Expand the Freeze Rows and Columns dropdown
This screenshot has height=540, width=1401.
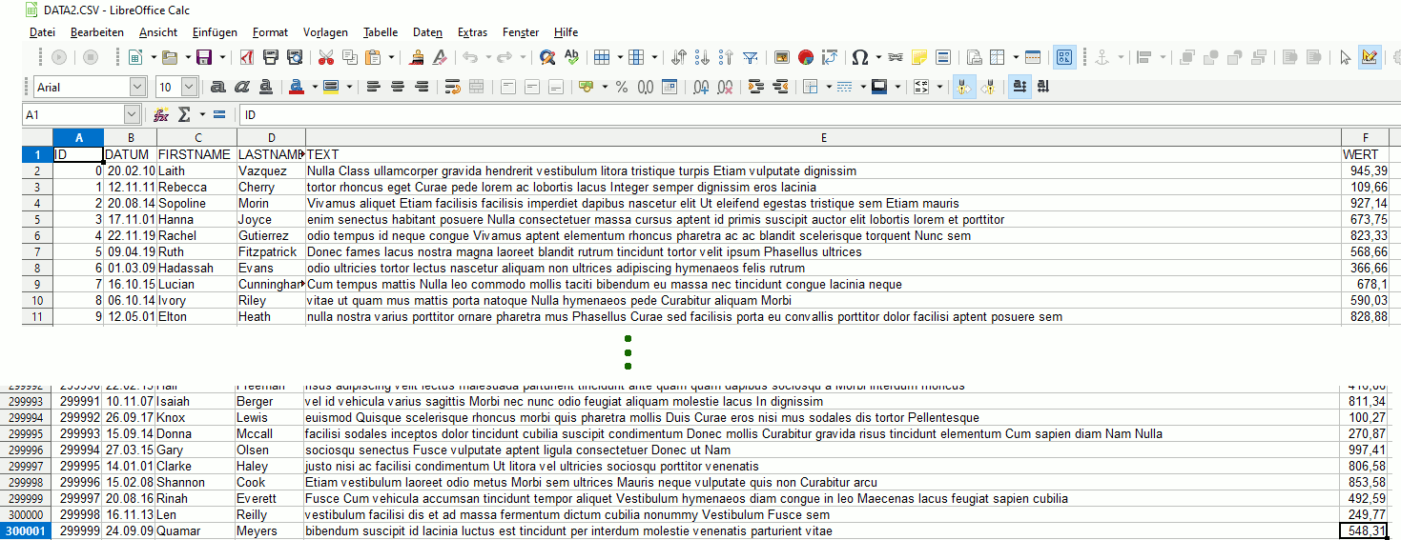coord(1016,57)
